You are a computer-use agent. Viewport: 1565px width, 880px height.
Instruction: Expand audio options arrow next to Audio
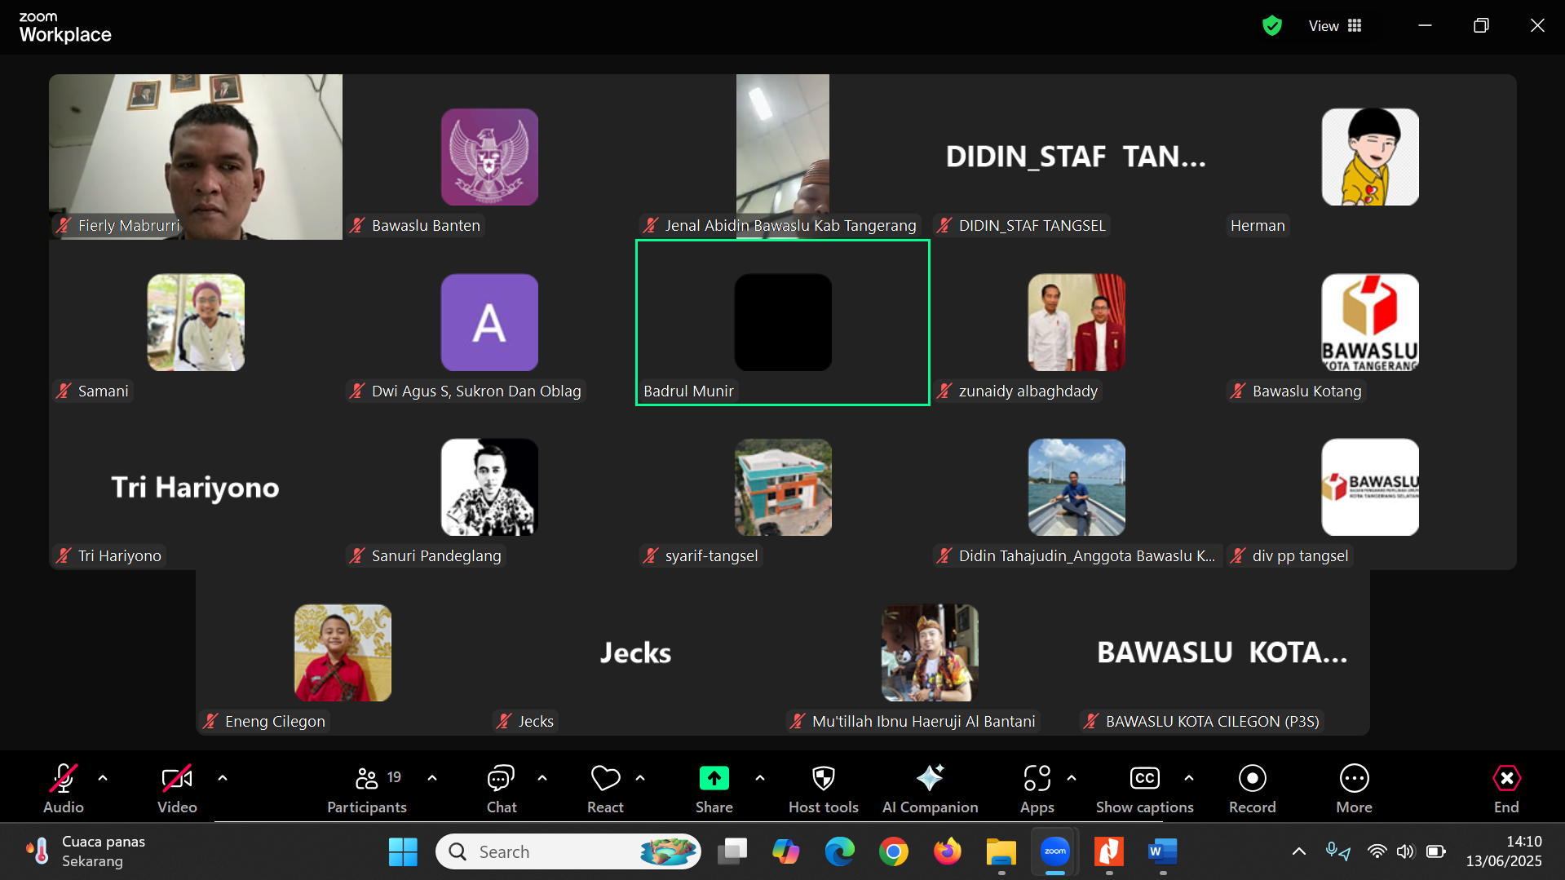pos(103,778)
